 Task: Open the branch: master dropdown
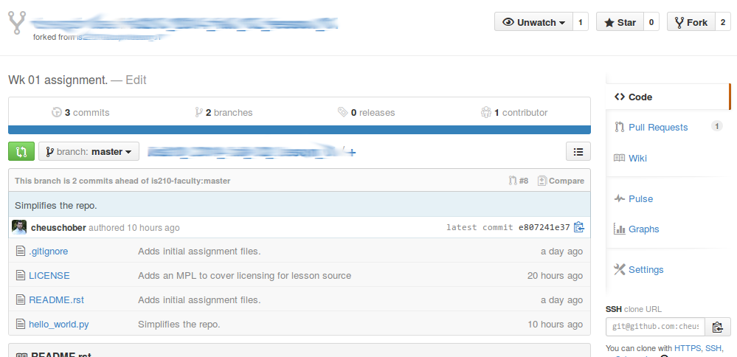[89, 151]
